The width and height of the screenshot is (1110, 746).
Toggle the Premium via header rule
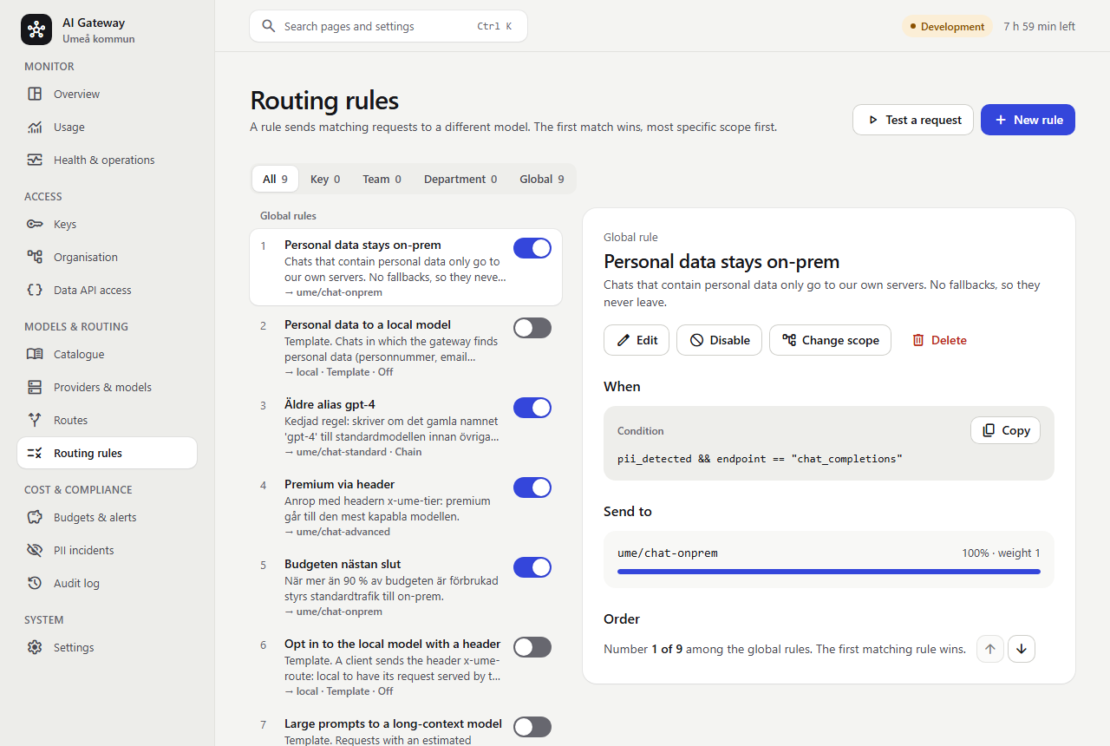532,488
